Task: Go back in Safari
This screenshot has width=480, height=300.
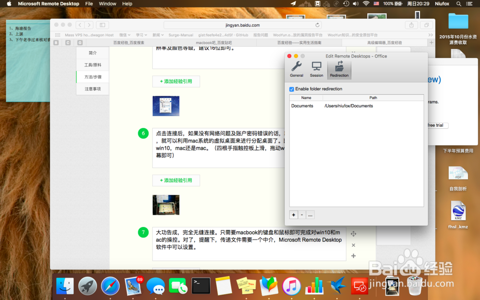Action: 80,25
